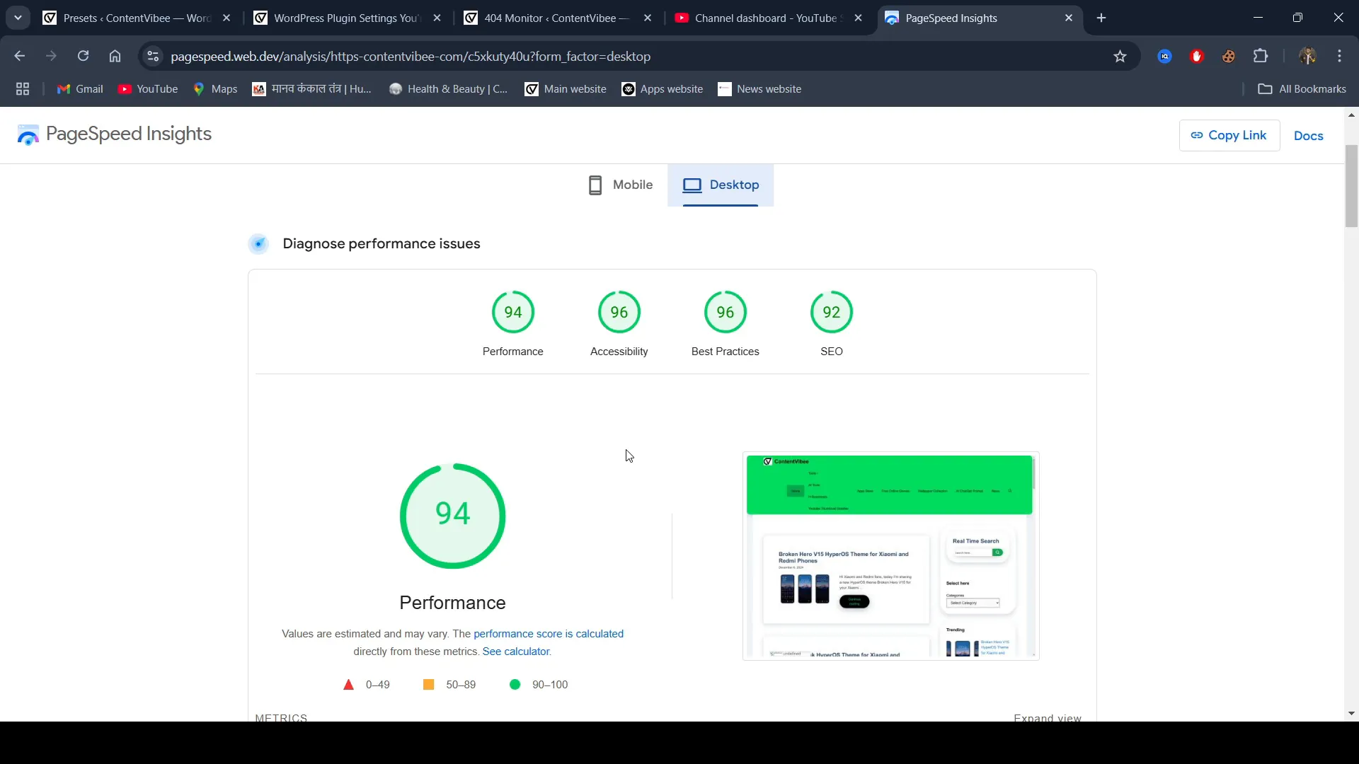
Task: Open the Chrome profile avatar
Action: (x=1307, y=56)
